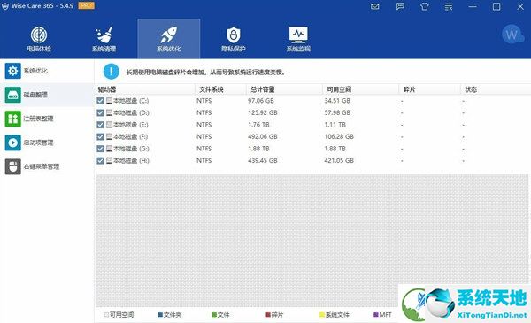Select 注册表整理 registry defrag in sidebar
This screenshot has width=531, height=323.
point(47,119)
